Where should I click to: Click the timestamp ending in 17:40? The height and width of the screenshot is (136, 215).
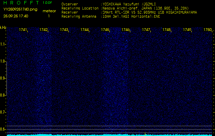point(16,16)
